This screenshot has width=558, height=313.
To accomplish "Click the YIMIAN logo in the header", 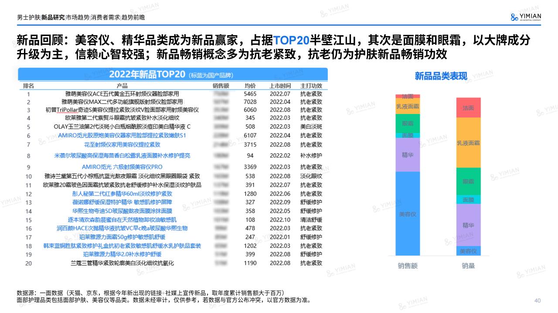I will (x=525, y=17).
